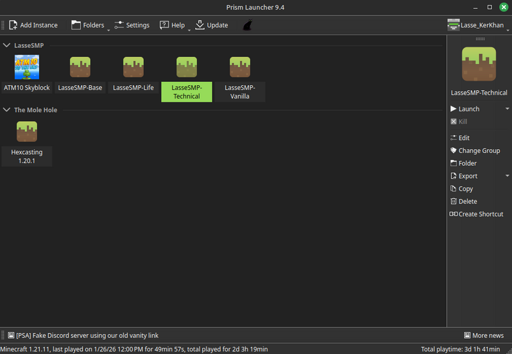Select the ATM10 Skyblock instance icon
Image resolution: width=512 pixels, height=354 pixels.
[27, 67]
